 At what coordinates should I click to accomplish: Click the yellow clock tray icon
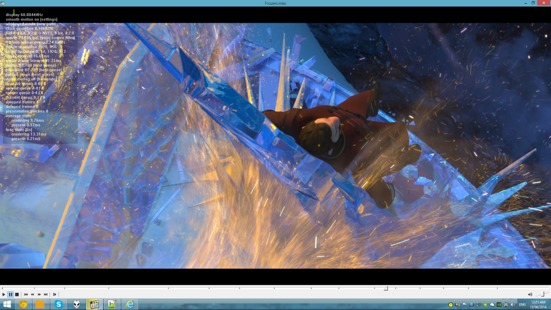pyautogui.click(x=451, y=305)
